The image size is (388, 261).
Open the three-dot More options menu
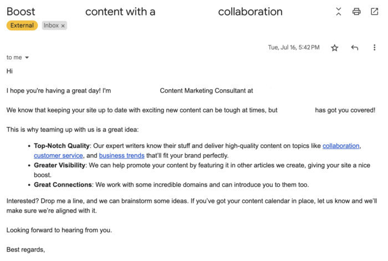click(374, 48)
